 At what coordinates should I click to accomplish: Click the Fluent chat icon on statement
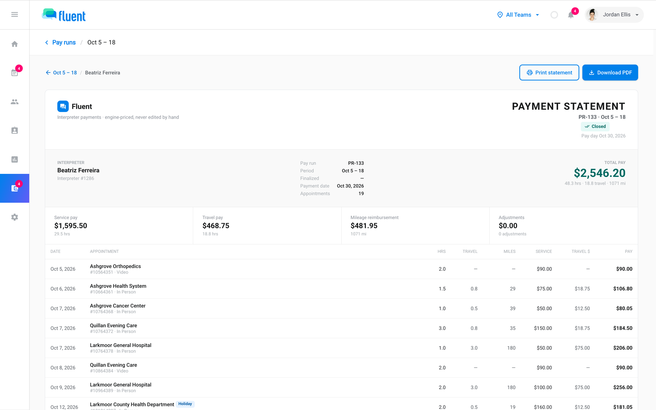pos(63,106)
